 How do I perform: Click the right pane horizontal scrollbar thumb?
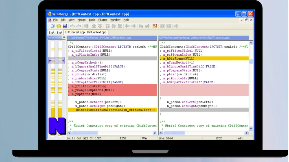click(174, 133)
